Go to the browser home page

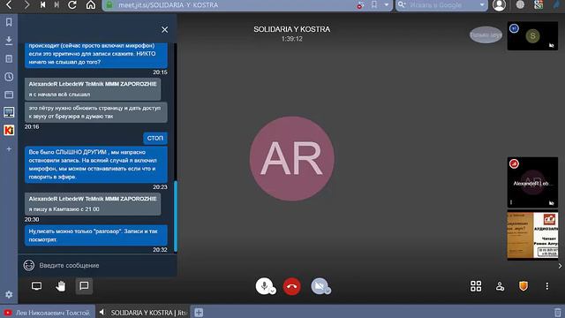(x=91, y=4)
